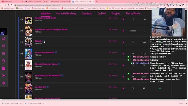This screenshot has height=106, width=188.
Task: Open Yu☆Gi☆Oh! Duel Monsters title link
Action: click(48, 76)
